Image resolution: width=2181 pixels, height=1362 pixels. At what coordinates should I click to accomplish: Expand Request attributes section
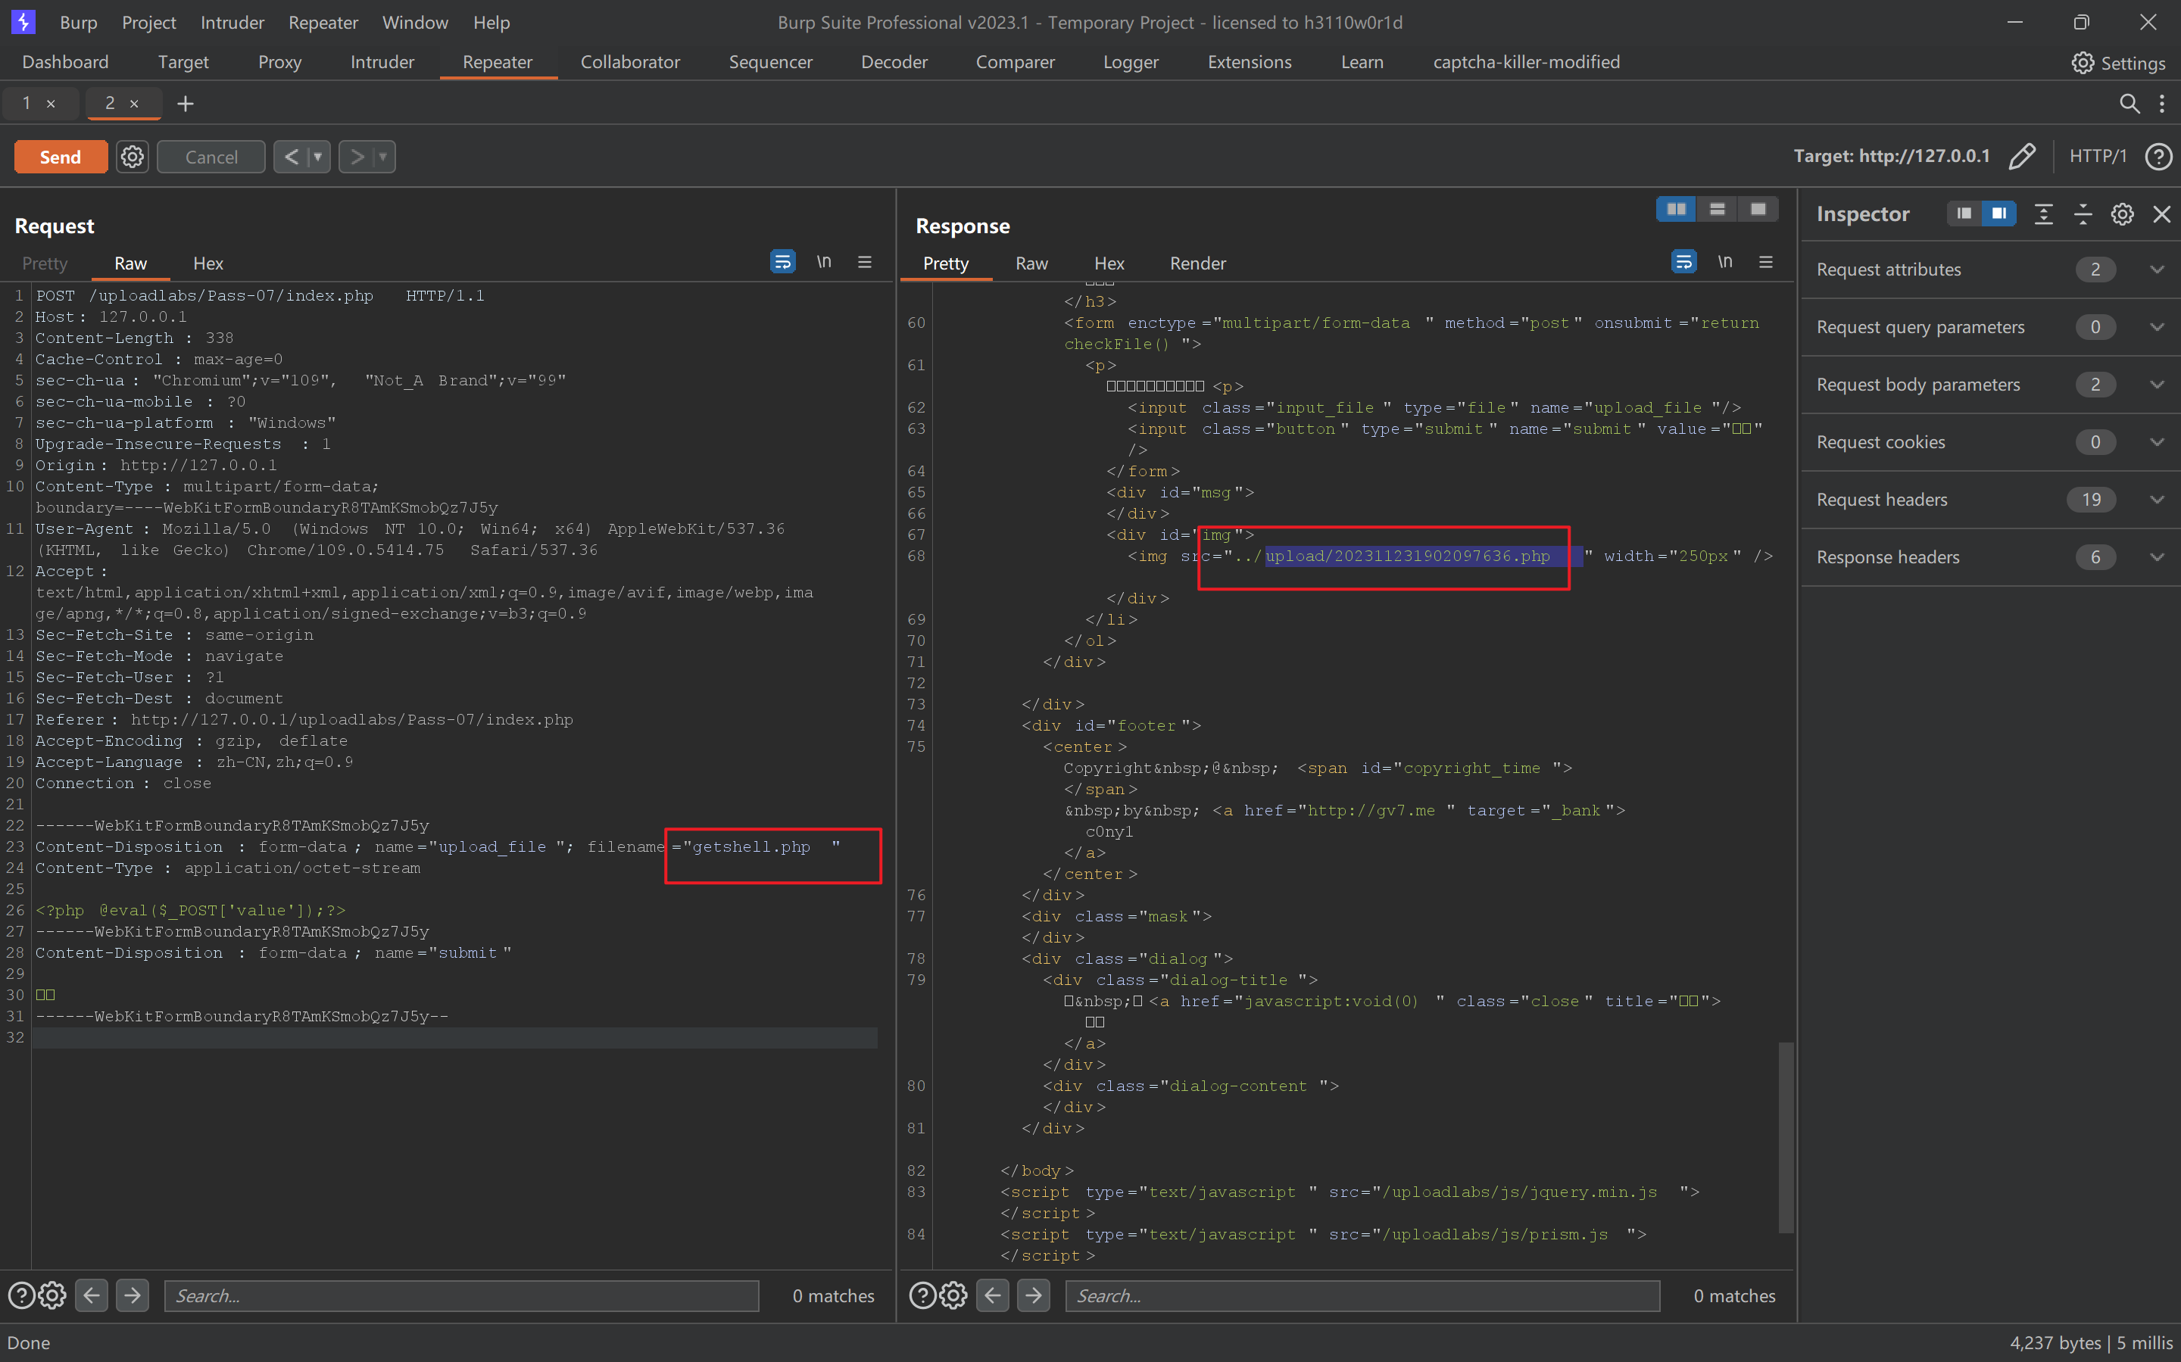pyautogui.click(x=2157, y=270)
